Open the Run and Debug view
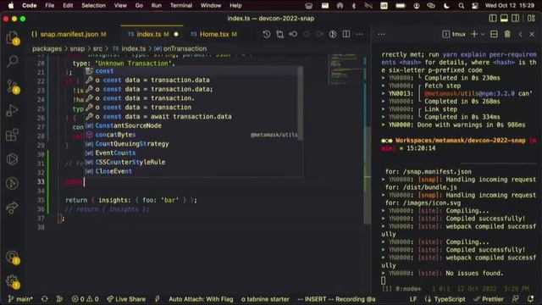Viewport: 542px width, 305px height. [x=13, y=111]
